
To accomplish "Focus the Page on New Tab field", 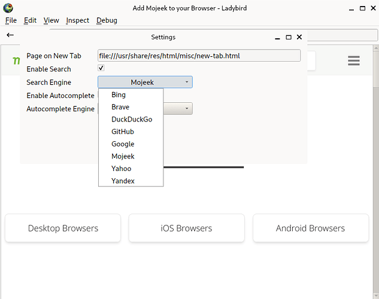I will (x=199, y=56).
